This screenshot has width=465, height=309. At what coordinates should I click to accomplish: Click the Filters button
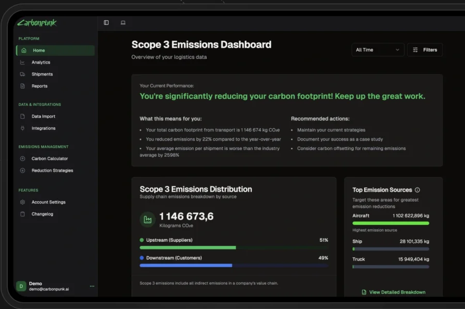click(425, 50)
